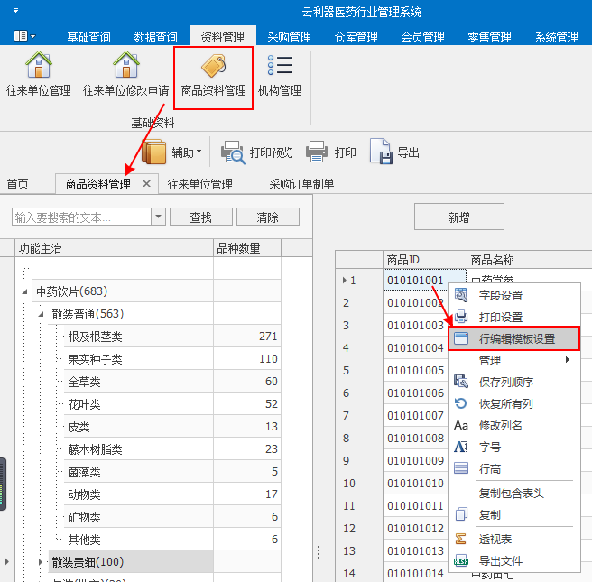Click the 打印 printer icon
This screenshot has height=582, width=592.
tap(316, 152)
